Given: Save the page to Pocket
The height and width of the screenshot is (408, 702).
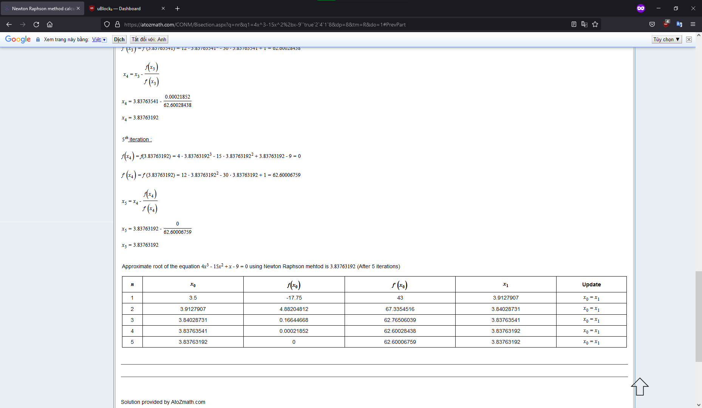Looking at the screenshot, I should coord(651,24).
